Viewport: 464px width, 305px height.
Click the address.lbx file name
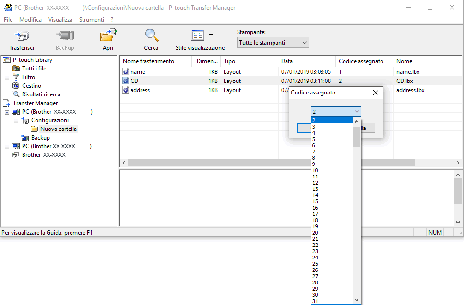point(410,90)
